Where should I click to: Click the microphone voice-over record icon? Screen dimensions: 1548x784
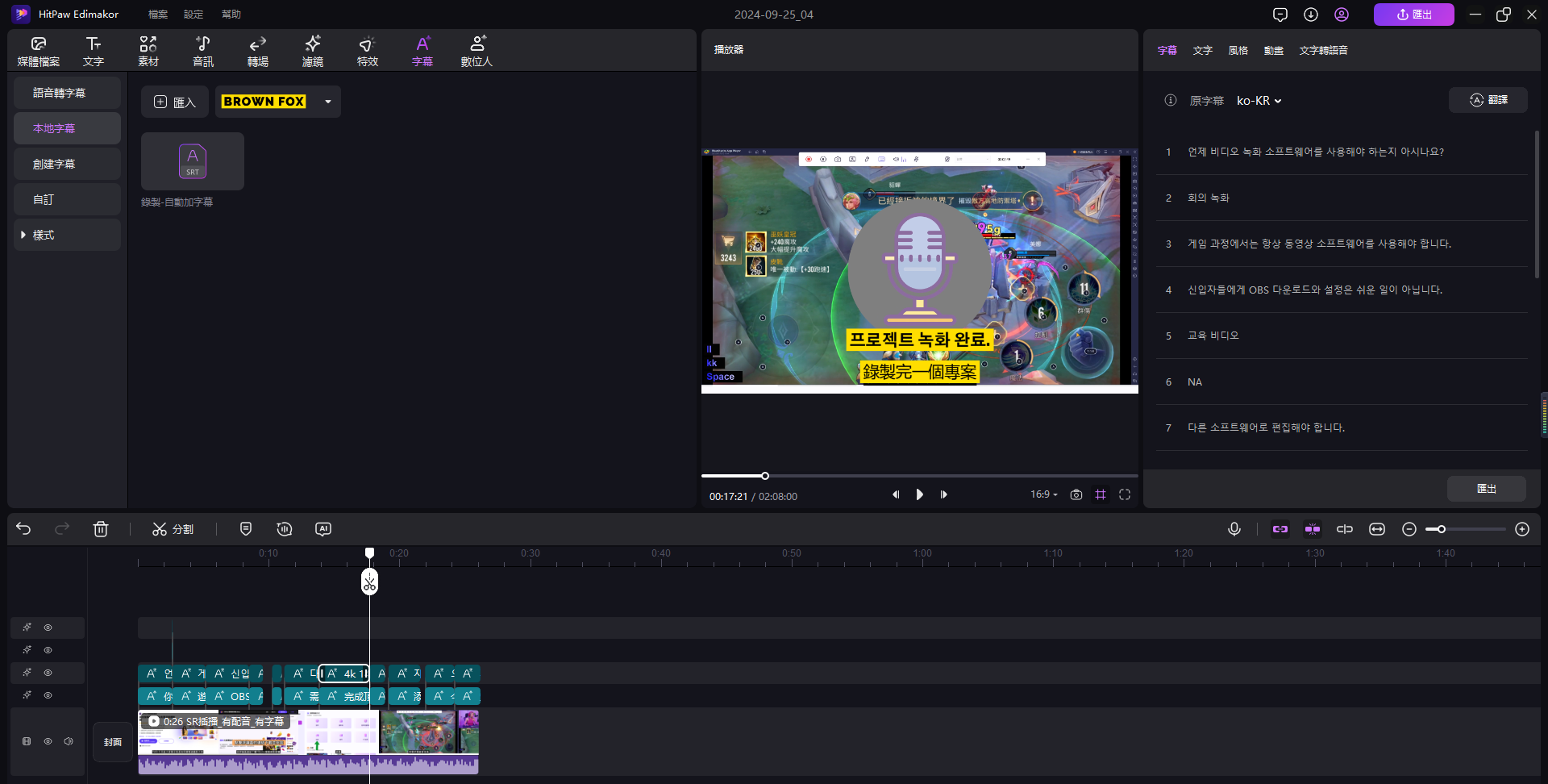tap(1234, 529)
